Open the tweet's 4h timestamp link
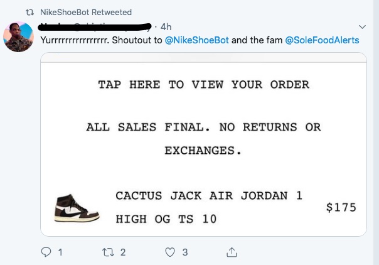This screenshot has height=265, width=379. pyautogui.click(x=166, y=27)
